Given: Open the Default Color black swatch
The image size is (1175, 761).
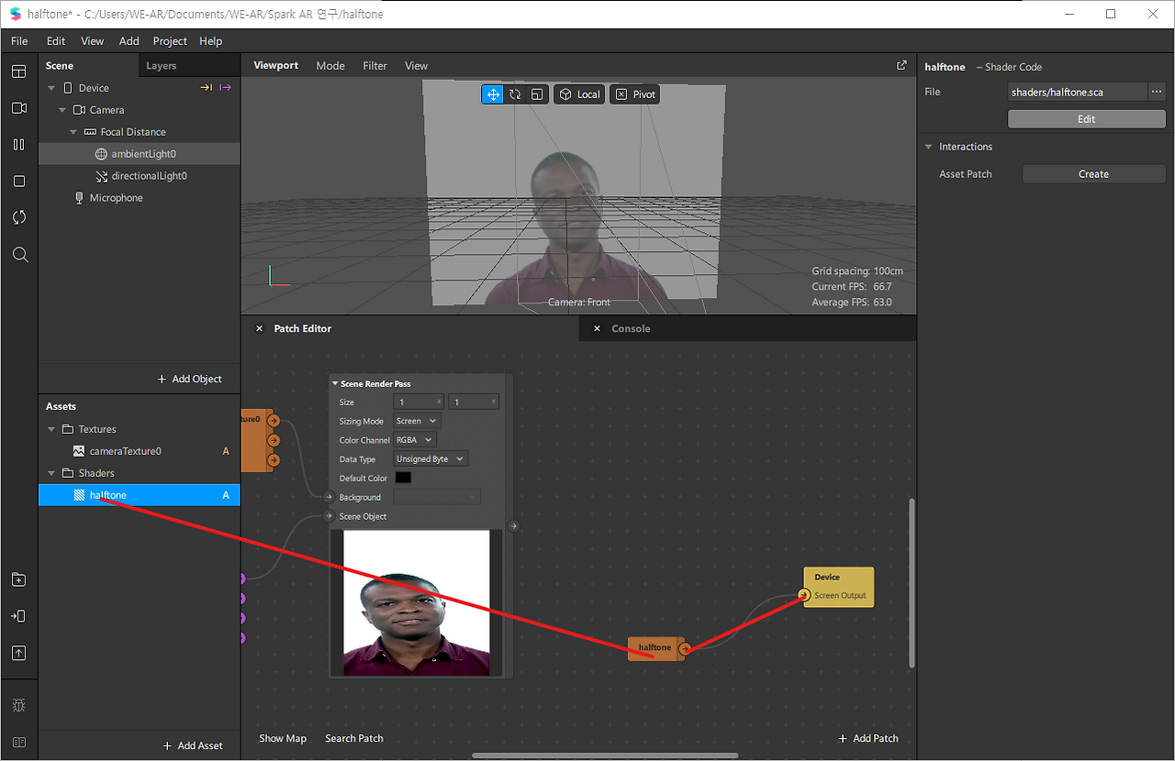Looking at the screenshot, I should [x=403, y=478].
